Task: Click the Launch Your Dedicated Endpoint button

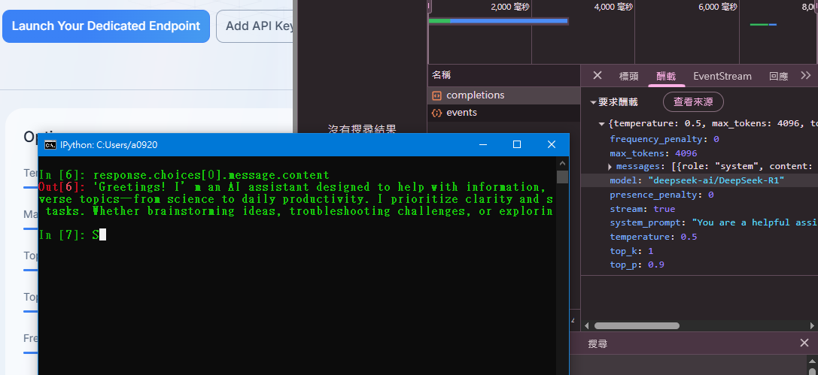Action: [x=106, y=26]
